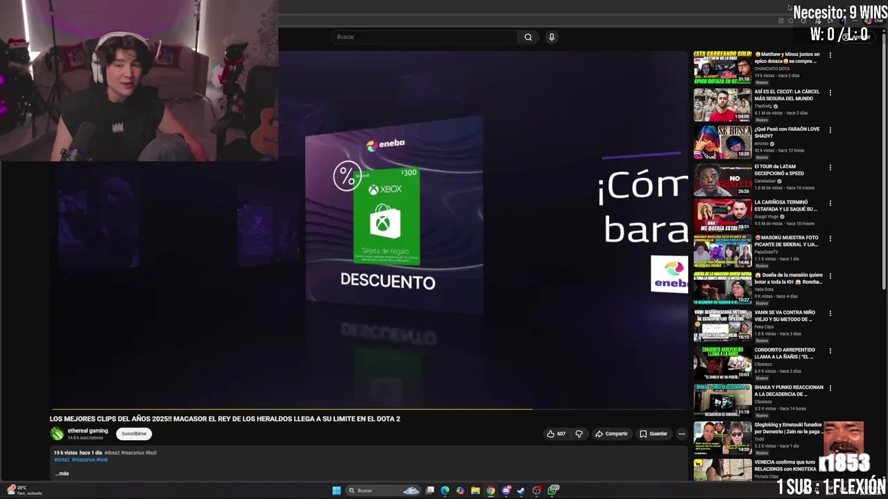Click PapuDotaTV channel name
888x499 pixels.
point(766,252)
